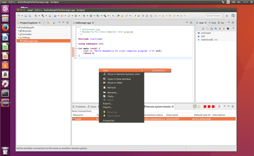254x156 pixels.
Task: Click the Eclipse icon in the launcher
Action: [5, 103]
